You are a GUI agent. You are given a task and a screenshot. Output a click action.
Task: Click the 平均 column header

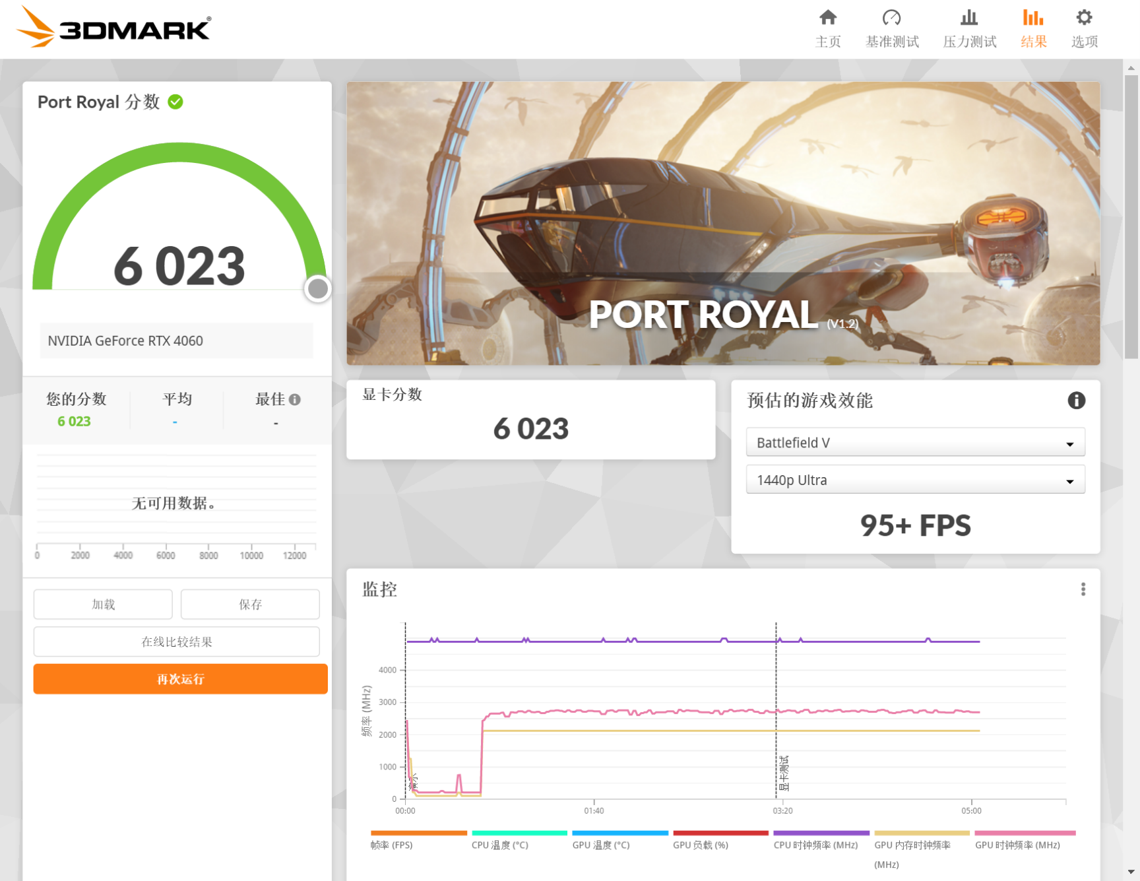177,399
